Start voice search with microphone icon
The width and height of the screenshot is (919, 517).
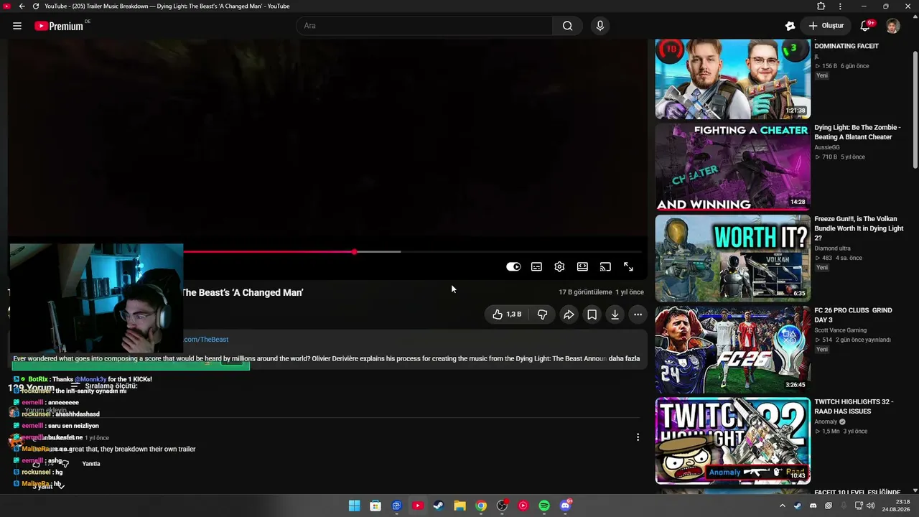(x=600, y=26)
